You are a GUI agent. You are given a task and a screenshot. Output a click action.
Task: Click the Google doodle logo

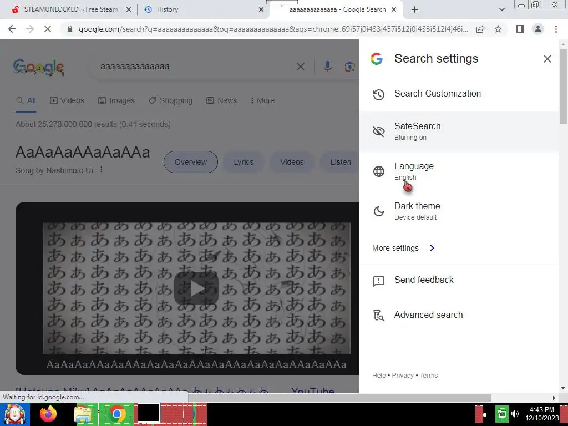(39, 67)
